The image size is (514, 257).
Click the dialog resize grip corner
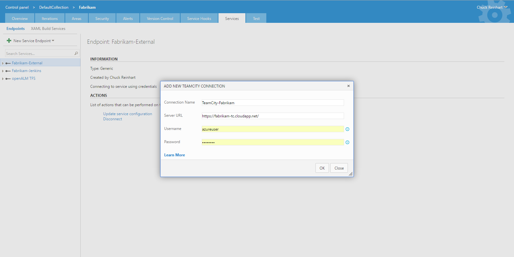pyautogui.click(x=351, y=174)
